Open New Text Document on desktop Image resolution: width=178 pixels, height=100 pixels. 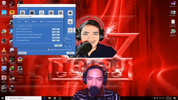173,23
